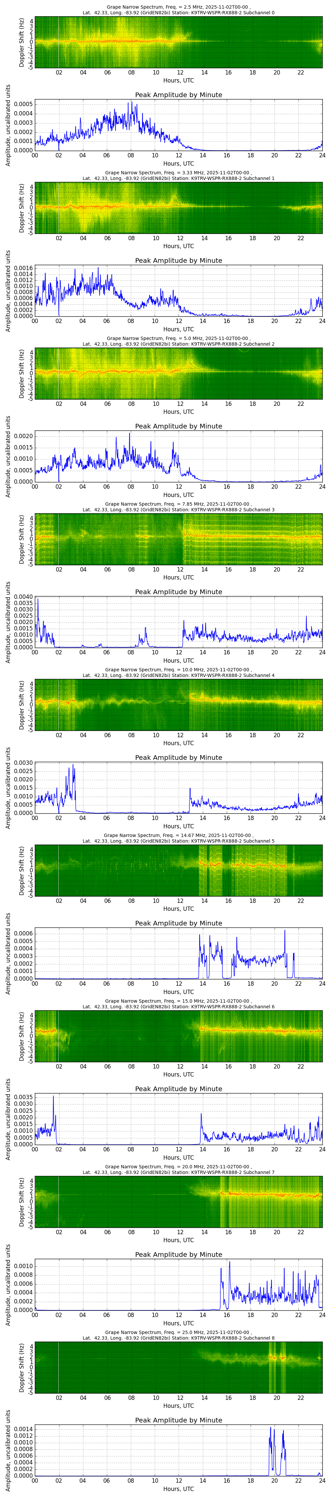Click 'Doppler Shift (Hz)' axis label of 2.5 MHz spectrogram
The width and height of the screenshot is (332, 1497).
click(x=22, y=43)
